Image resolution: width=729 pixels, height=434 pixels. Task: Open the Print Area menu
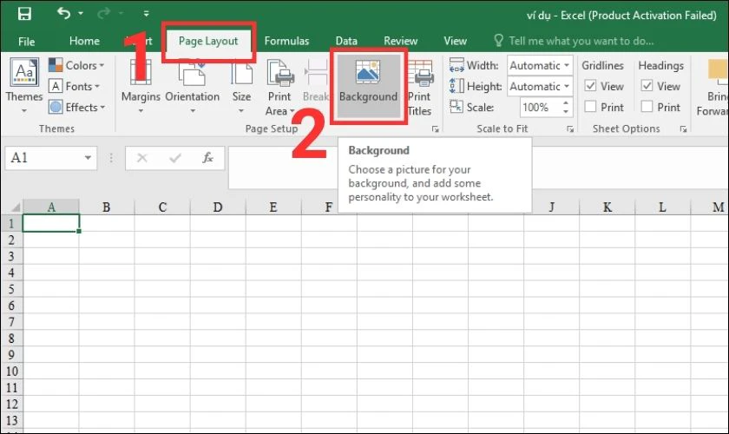tap(279, 88)
